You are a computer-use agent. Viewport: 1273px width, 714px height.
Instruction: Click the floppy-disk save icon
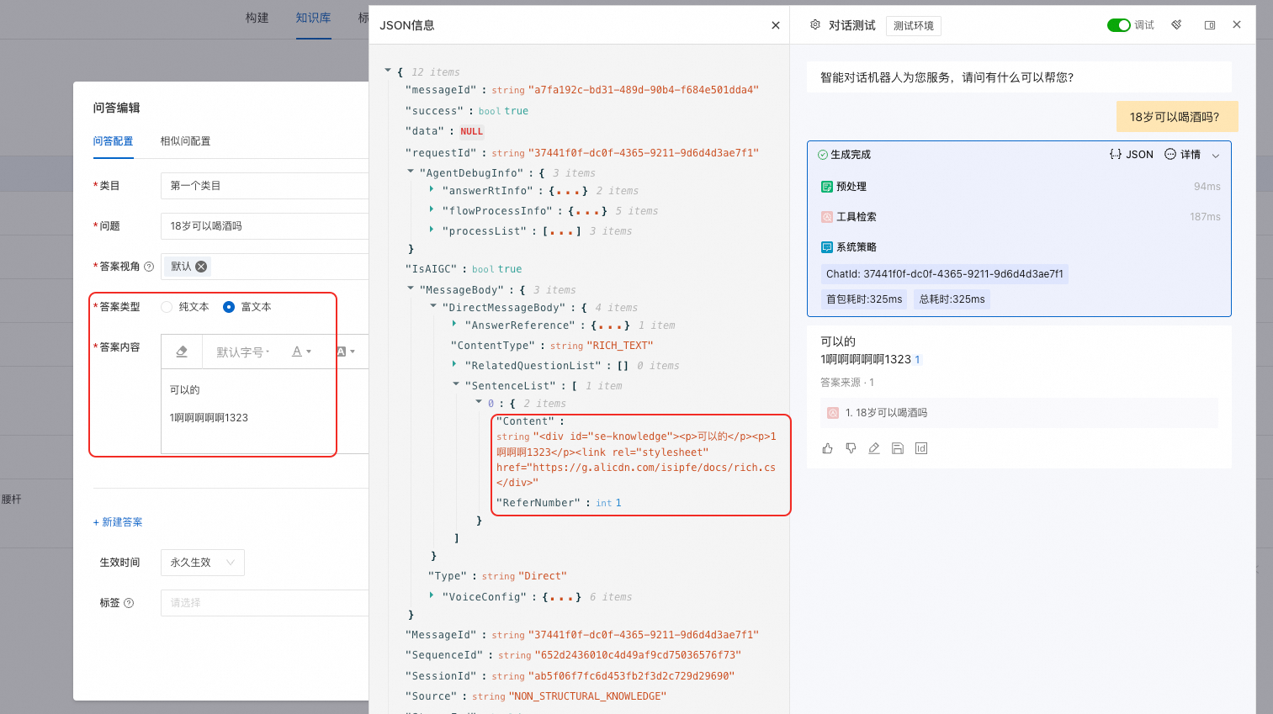pos(898,448)
